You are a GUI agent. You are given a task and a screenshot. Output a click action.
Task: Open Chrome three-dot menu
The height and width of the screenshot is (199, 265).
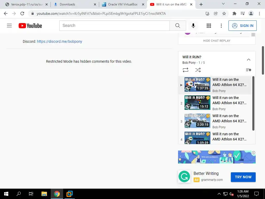[259, 13]
